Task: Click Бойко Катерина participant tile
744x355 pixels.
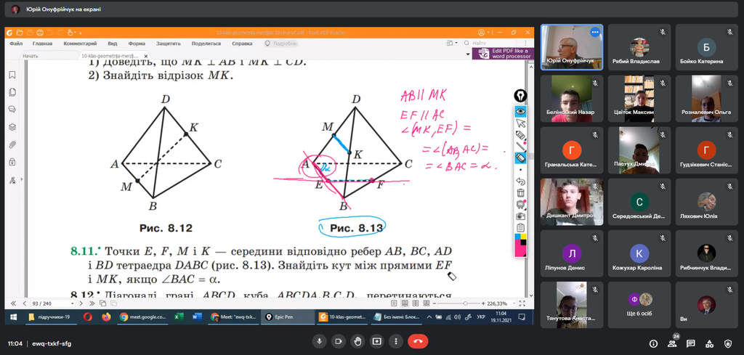Action: (706, 47)
